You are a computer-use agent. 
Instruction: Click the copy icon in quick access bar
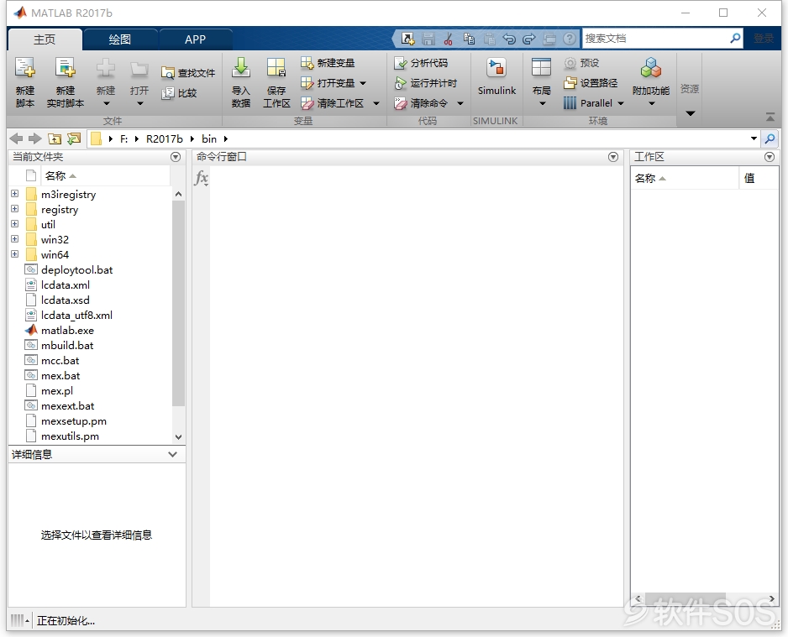click(x=469, y=39)
